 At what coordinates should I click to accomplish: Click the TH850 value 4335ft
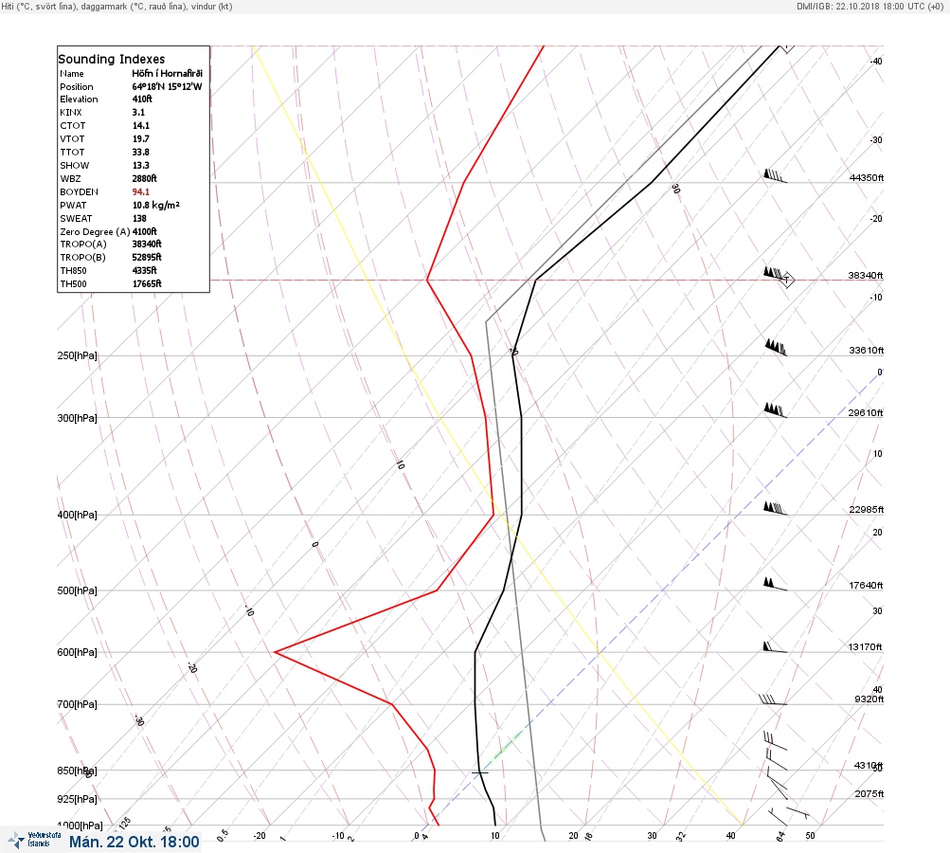pyautogui.click(x=144, y=270)
